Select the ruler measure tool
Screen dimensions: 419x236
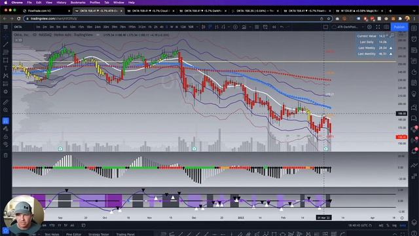click(x=6, y=102)
